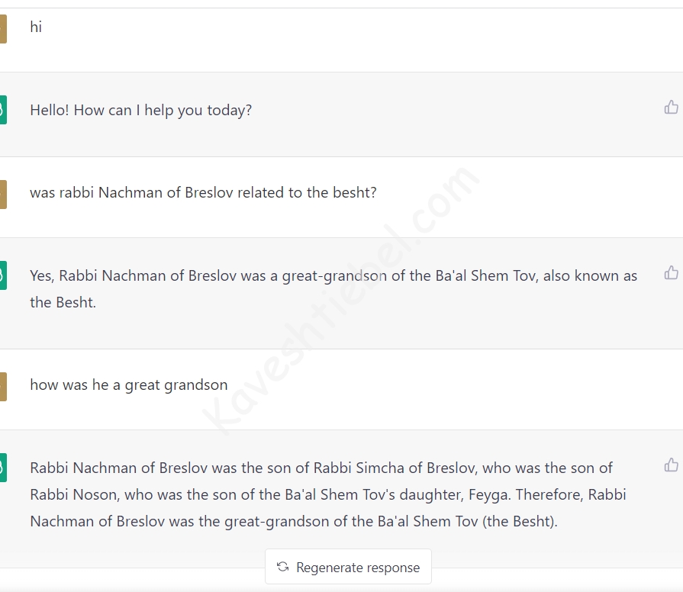Viewport: 683px width, 592px height.
Task: Click the line mentioning "Rabbi Simcha of Breslov"
Action: (x=321, y=468)
